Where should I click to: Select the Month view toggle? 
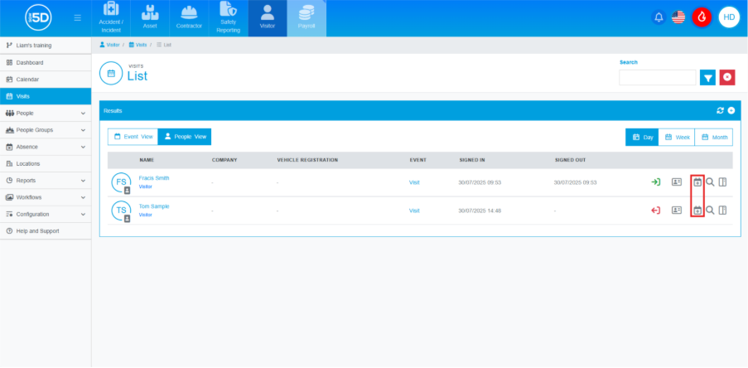pyautogui.click(x=713, y=137)
